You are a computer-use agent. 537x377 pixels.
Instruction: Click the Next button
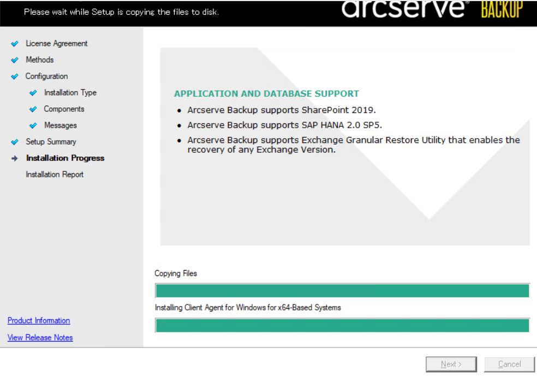[451, 364]
